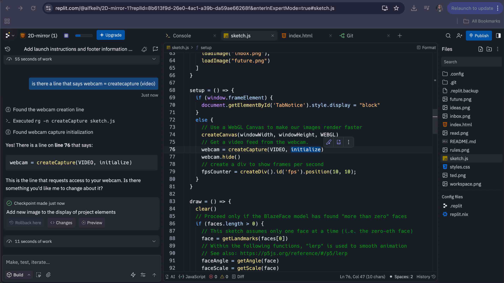Click attach file paperclip icon
The height and width of the screenshot is (283, 504).
pyautogui.click(x=48, y=275)
